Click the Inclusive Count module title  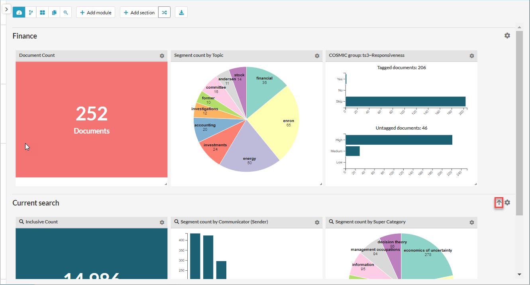[x=42, y=222]
